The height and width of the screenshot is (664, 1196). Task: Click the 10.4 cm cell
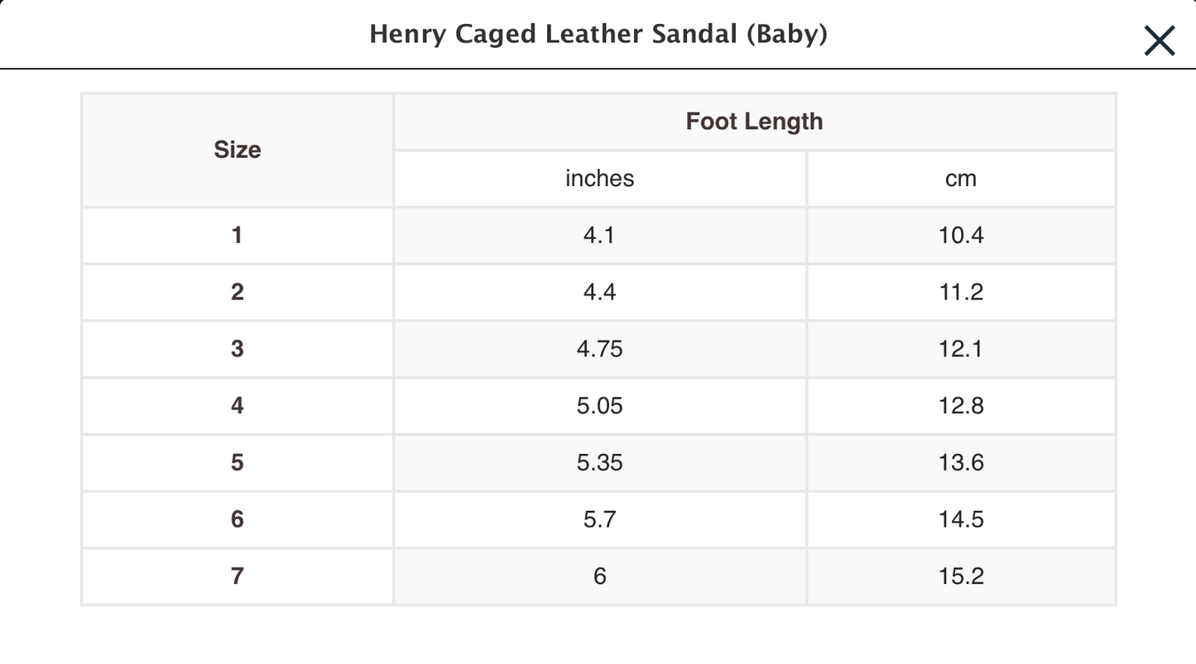point(961,236)
